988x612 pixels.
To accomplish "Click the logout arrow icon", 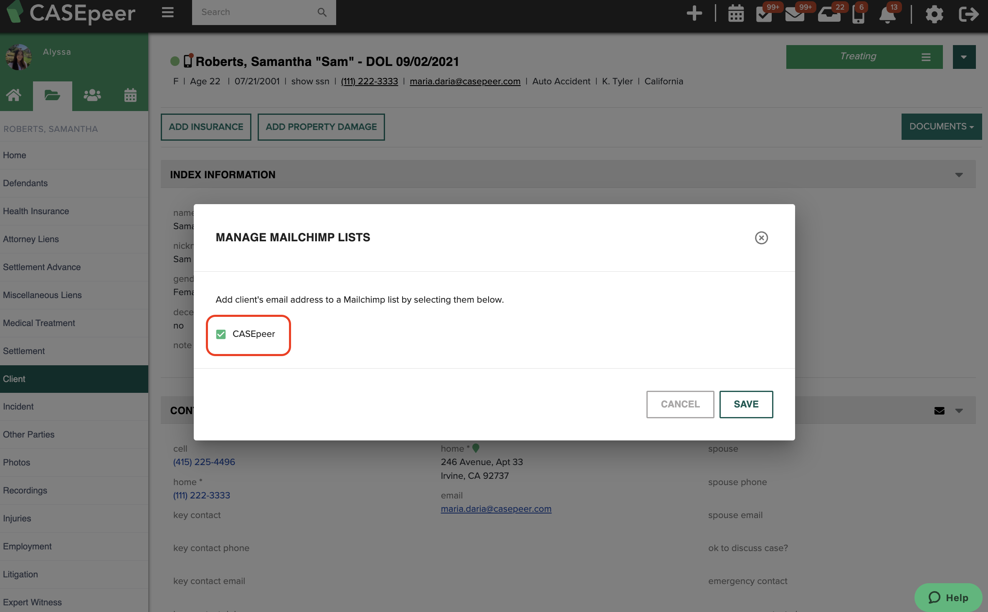I will 969,14.
